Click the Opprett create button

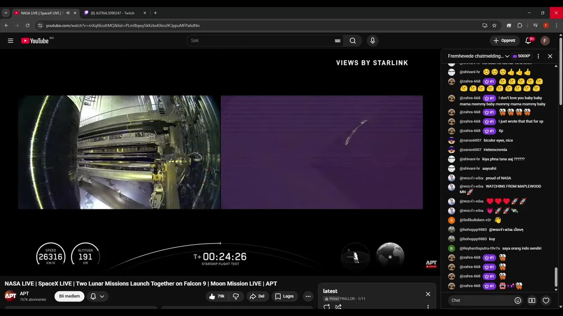coord(505,41)
